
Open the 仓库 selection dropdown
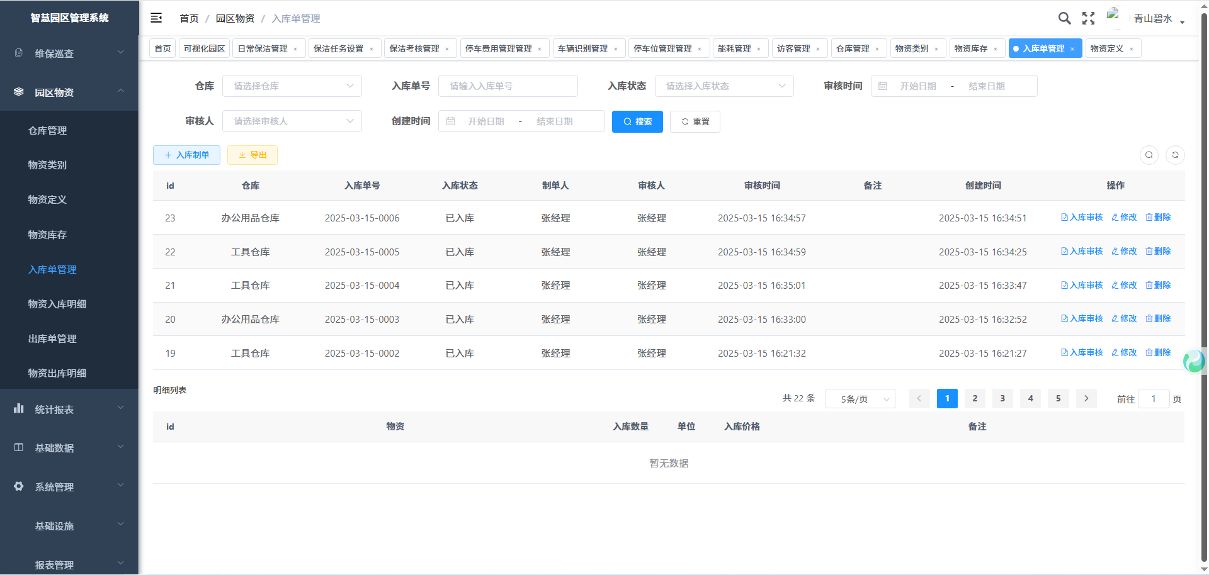(292, 86)
